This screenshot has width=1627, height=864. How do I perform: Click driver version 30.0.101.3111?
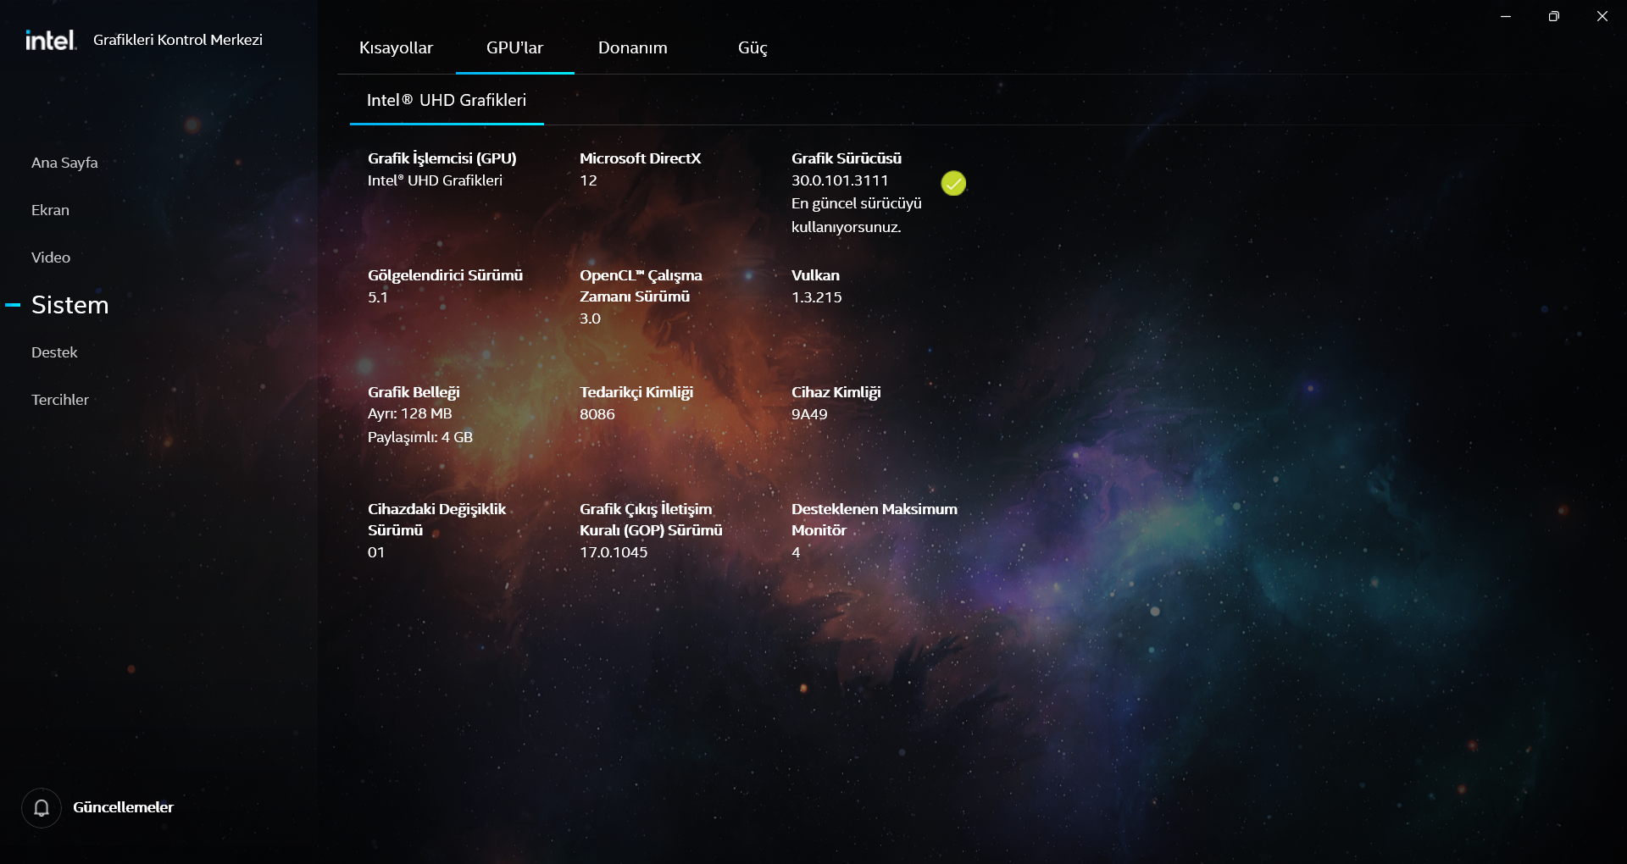pos(840,180)
